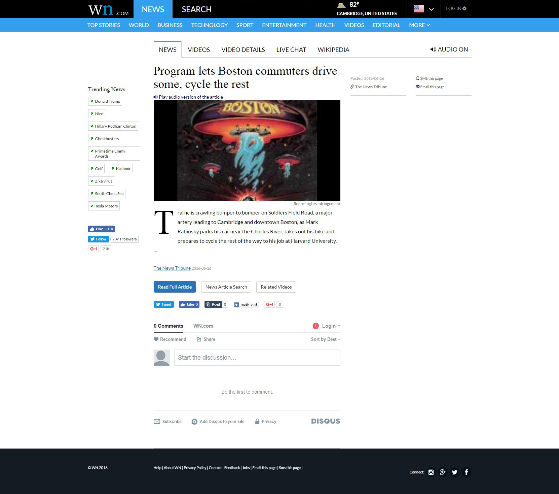Switch to the WIKIPEDIA tab
Screen dimensions: 559x494
[333, 50]
